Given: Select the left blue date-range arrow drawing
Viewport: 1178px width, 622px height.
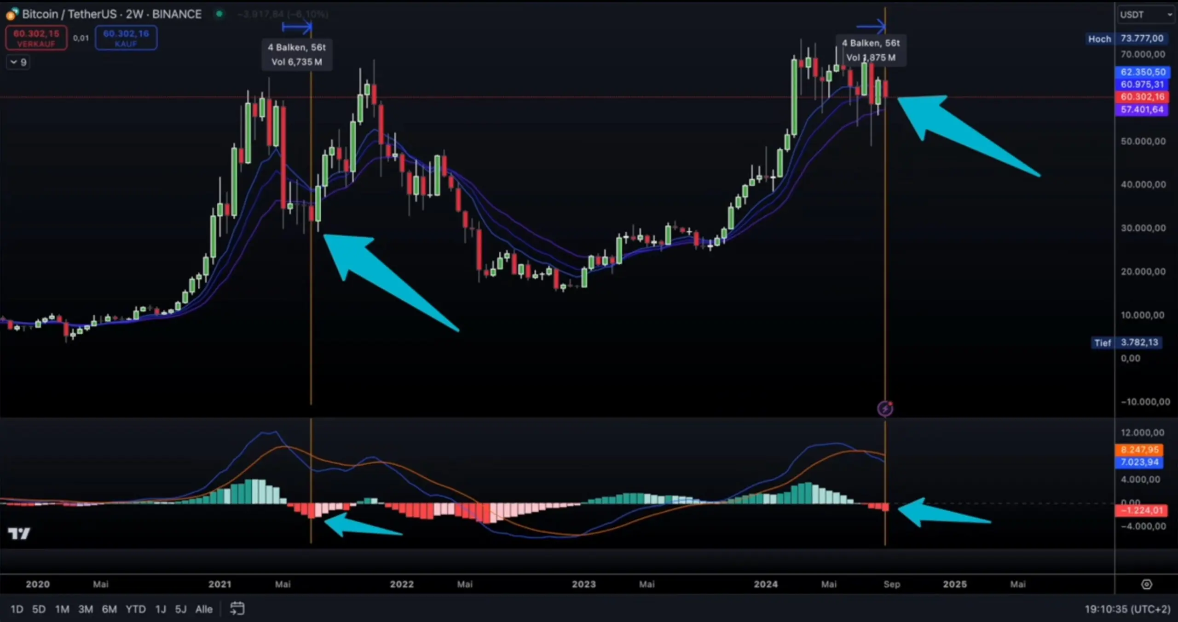Looking at the screenshot, I should tap(297, 28).
